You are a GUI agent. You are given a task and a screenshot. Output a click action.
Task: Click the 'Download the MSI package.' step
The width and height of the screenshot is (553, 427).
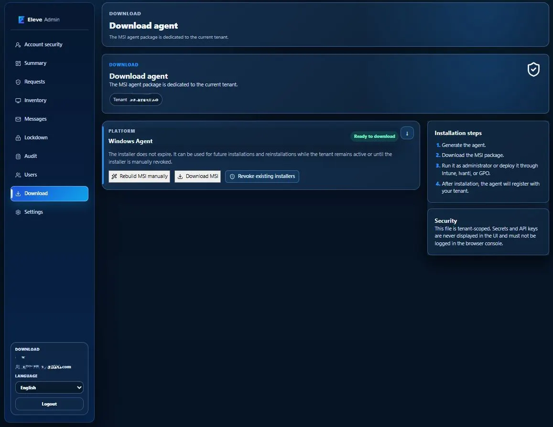[473, 155]
